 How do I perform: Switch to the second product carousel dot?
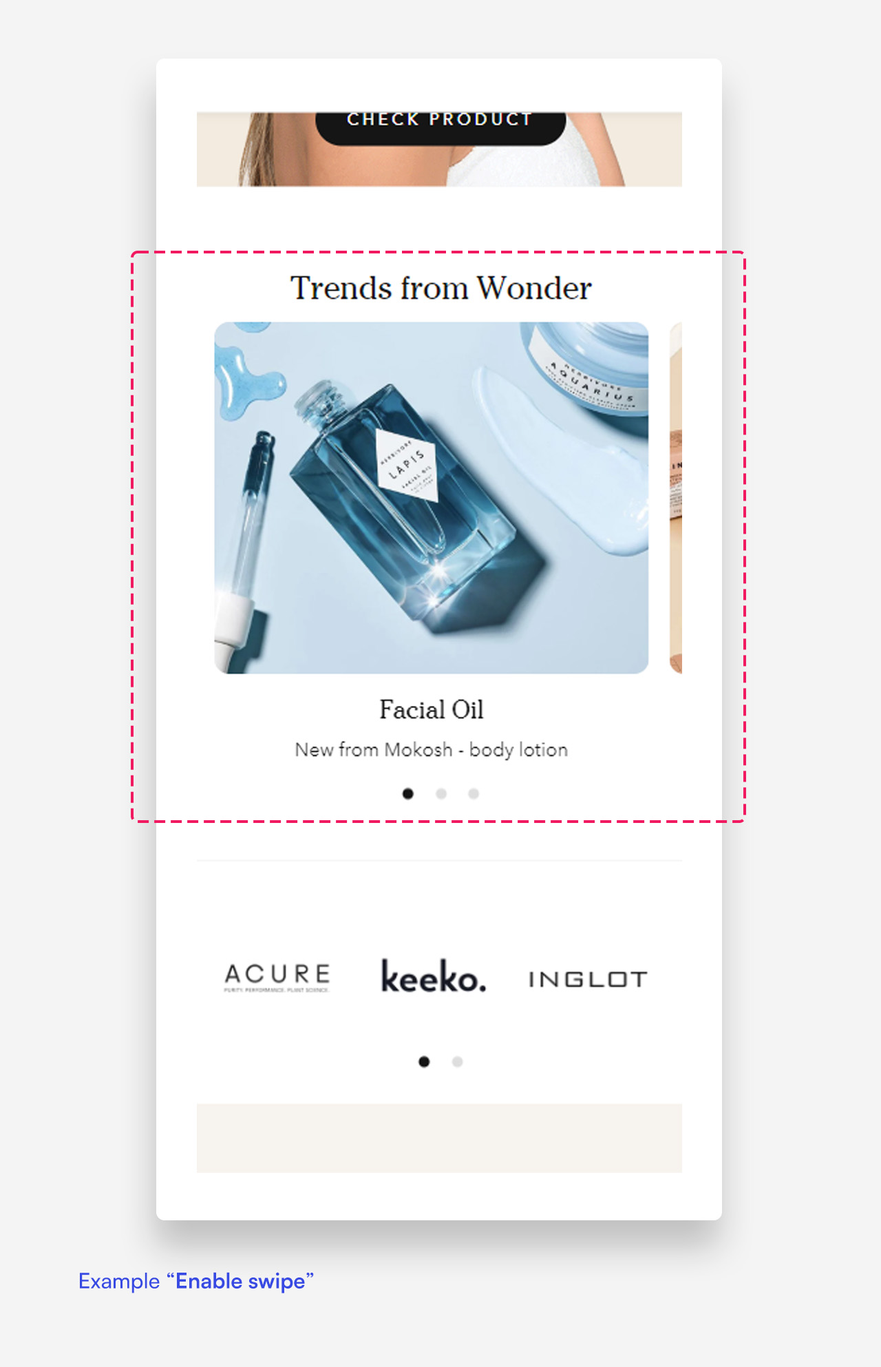click(x=441, y=794)
